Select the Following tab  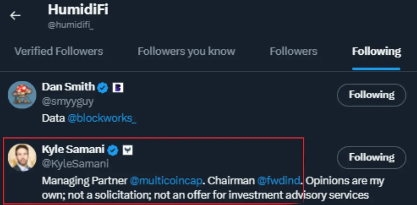(x=376, y=51)
